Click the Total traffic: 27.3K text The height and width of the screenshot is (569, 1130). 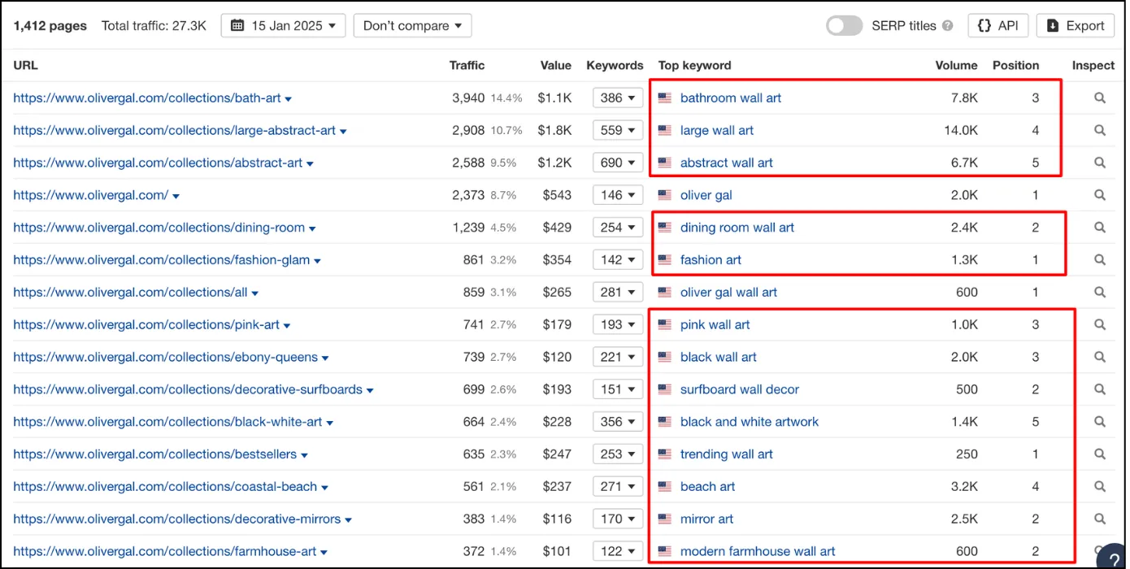click(x=154, y=26)
